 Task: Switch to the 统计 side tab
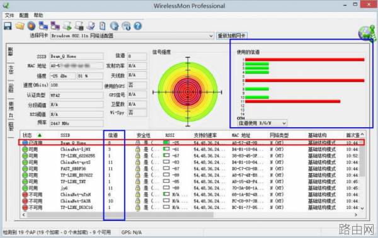pos(11,69)
